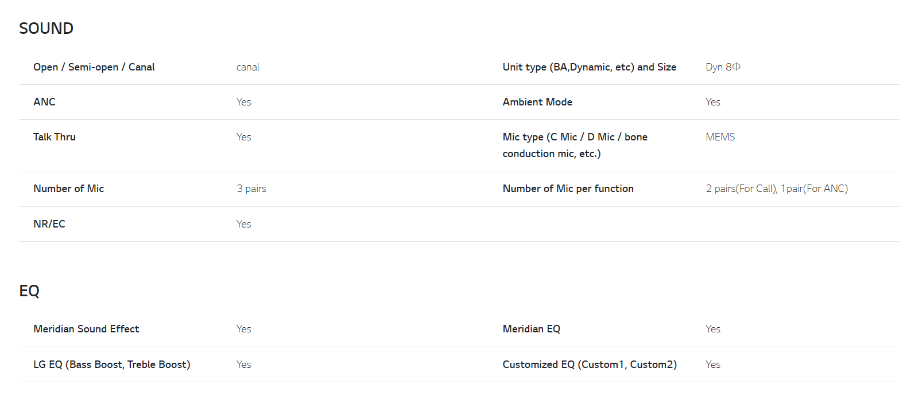Click the 'Unit type (BA,Dynamic, etc) and Size' label
899x400 pixels.
tap(589, 67)
